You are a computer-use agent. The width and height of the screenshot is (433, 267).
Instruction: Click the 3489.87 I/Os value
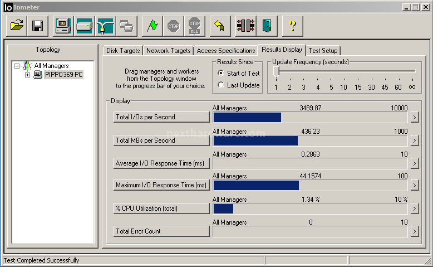point(311,108)
